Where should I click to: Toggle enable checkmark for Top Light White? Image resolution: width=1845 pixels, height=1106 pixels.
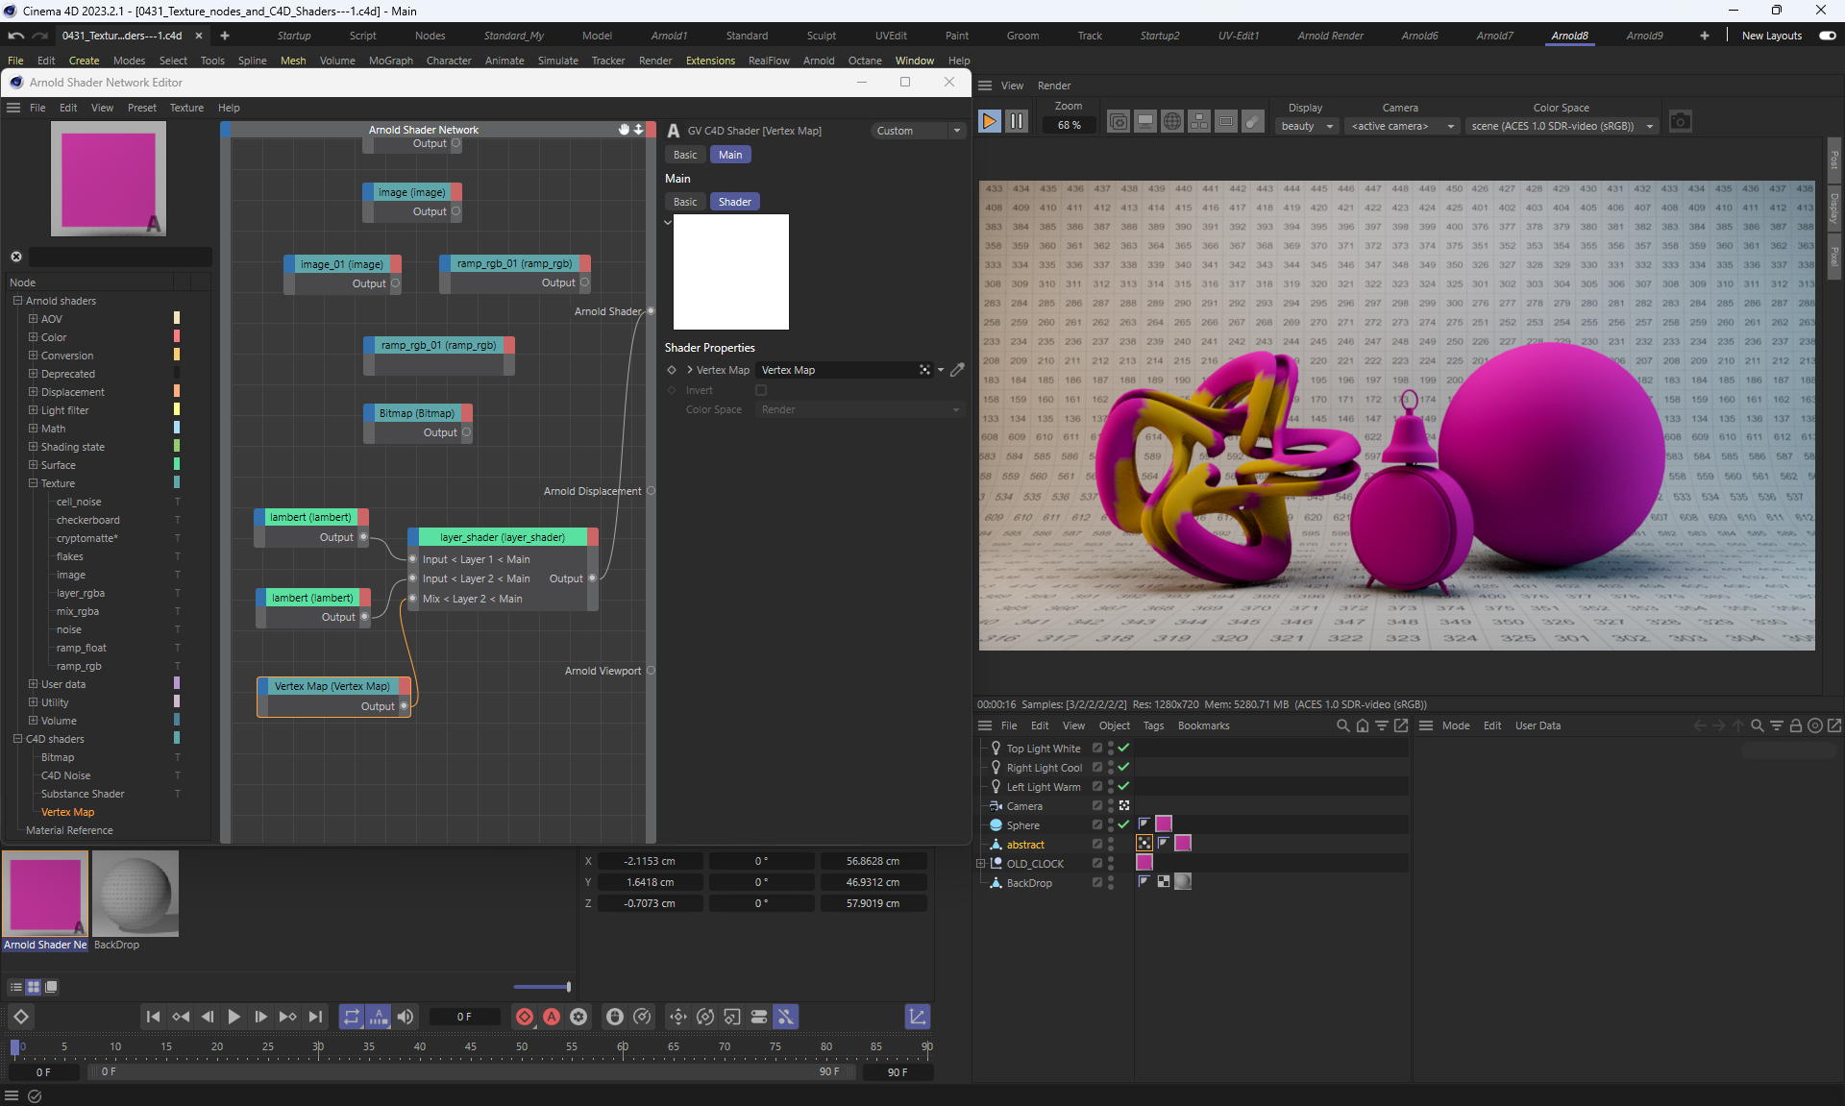tap(1123, 748)
